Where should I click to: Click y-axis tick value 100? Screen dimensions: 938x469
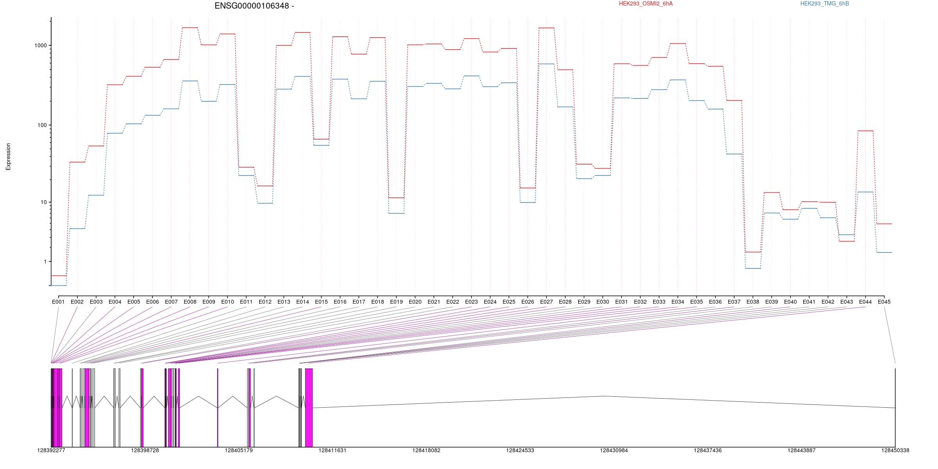click(x=42, y=125)
